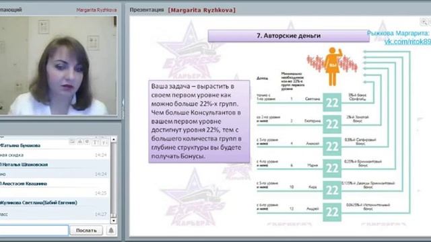Click the slide title 7. Авторские деньги

tap(289, 36)
